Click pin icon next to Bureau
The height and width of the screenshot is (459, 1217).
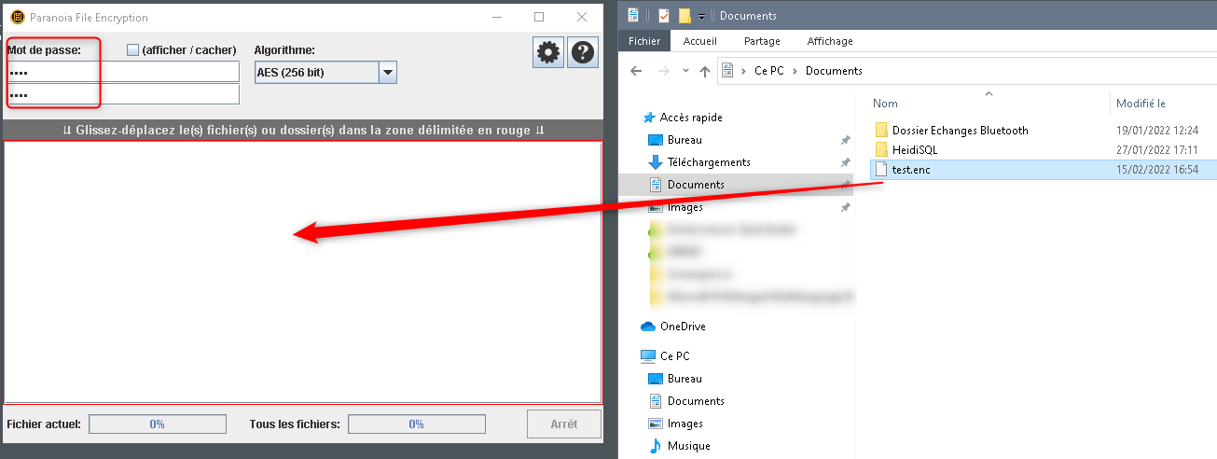[x=845, y=140]
